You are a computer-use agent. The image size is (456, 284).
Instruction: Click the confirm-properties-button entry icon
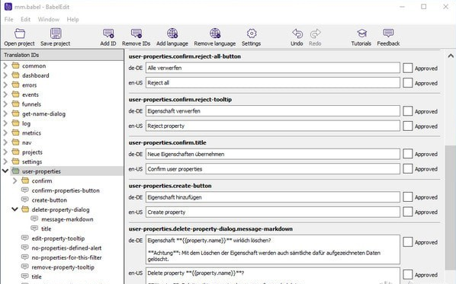[25, 190]
